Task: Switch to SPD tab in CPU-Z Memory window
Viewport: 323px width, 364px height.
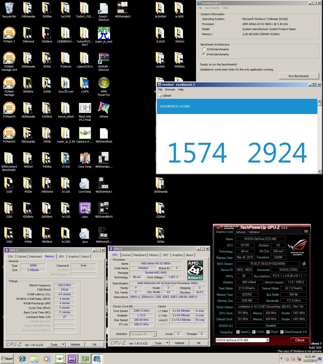Action: [x=61, y=257]
